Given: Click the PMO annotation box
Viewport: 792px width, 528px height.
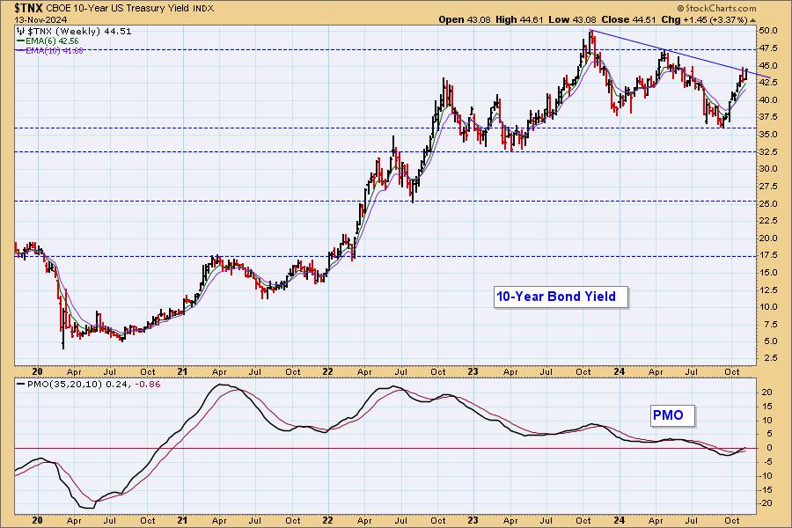Looking at the screenshot, I should click(673, 415).
